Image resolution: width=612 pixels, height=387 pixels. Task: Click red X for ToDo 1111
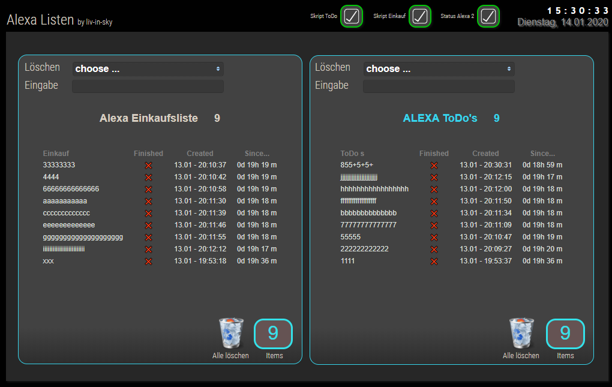(x=434, y=262)
